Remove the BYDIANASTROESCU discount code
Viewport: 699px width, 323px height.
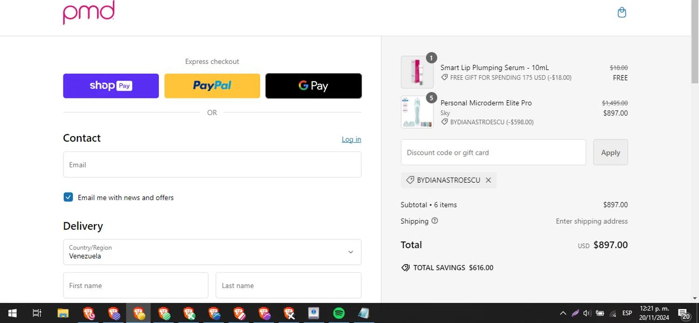(488, 180)
